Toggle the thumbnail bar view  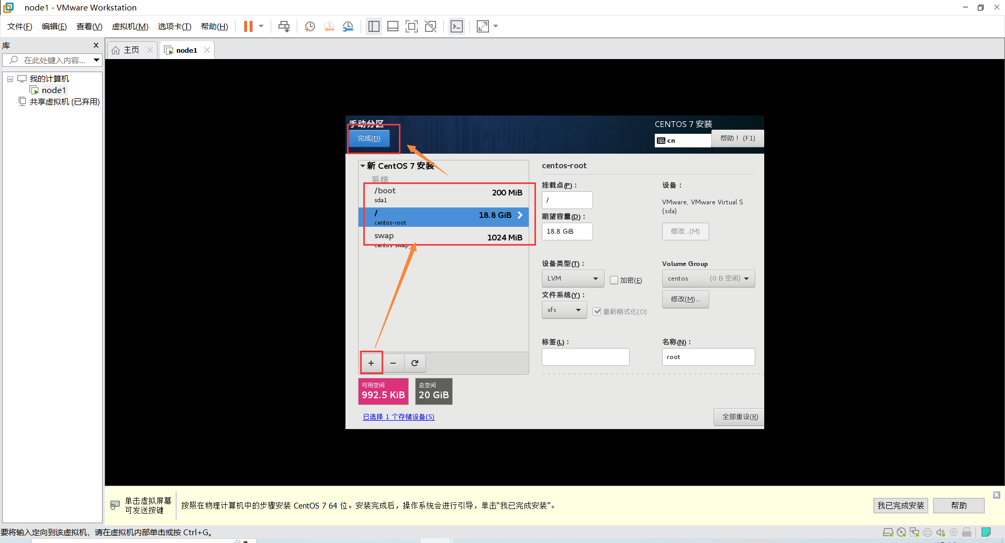click(393, 26)
